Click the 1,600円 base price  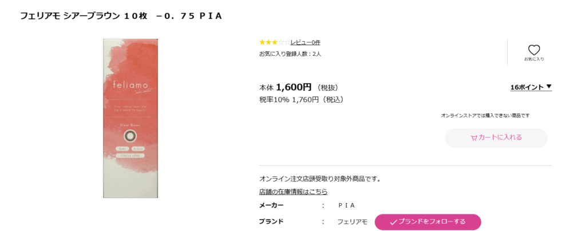[293, 87]
